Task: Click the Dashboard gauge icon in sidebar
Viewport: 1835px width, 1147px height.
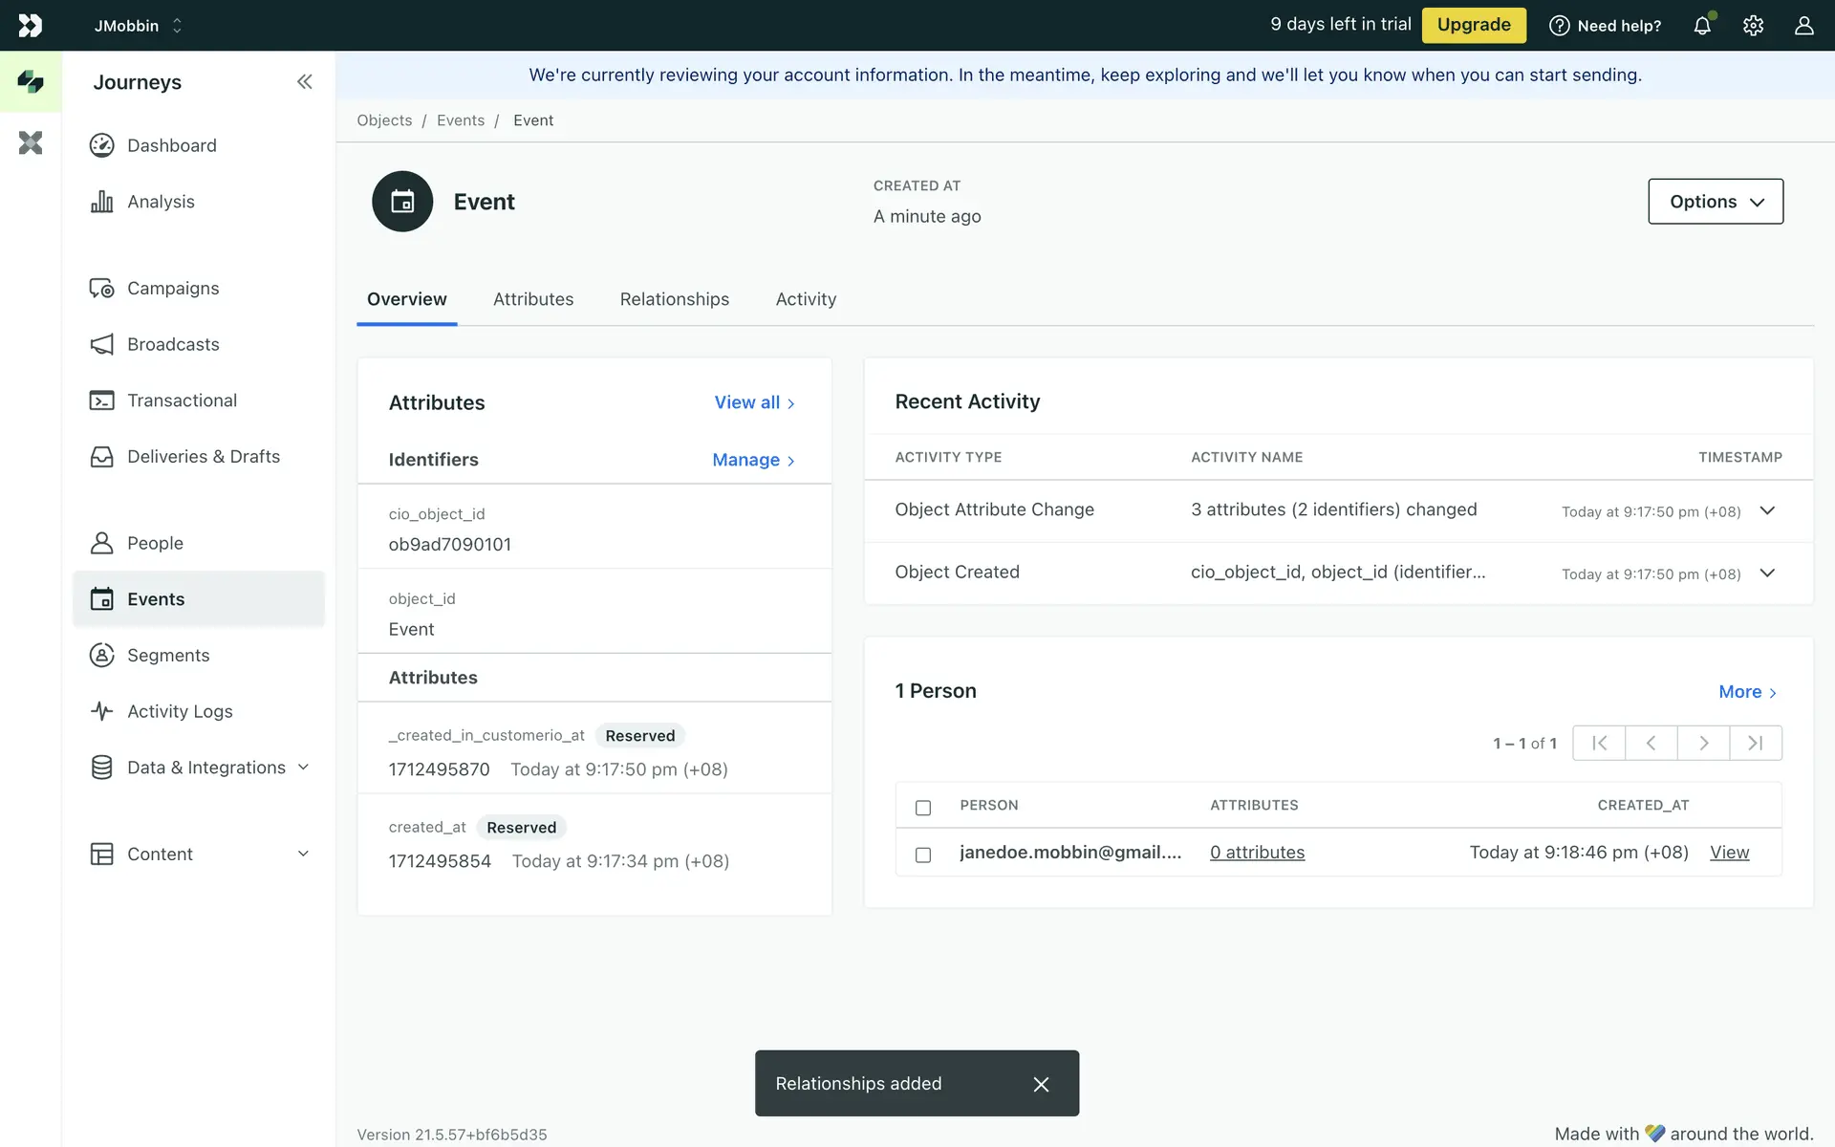Action: coord(101,145)
